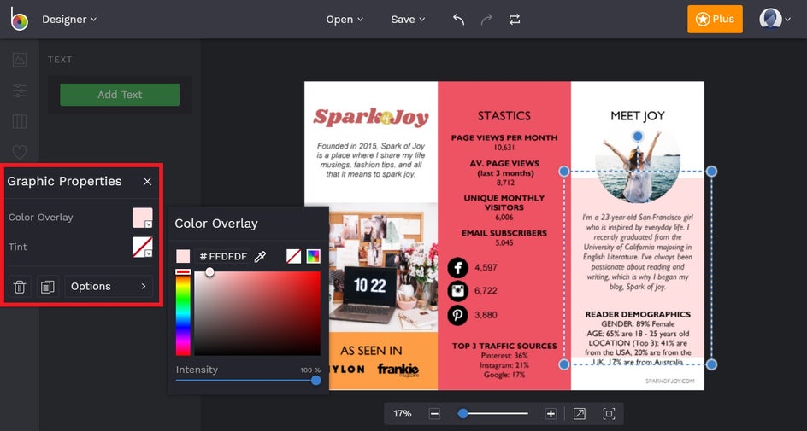Open the Save menu
This screenshot has height=431, width=807.
tap(408, 20)
